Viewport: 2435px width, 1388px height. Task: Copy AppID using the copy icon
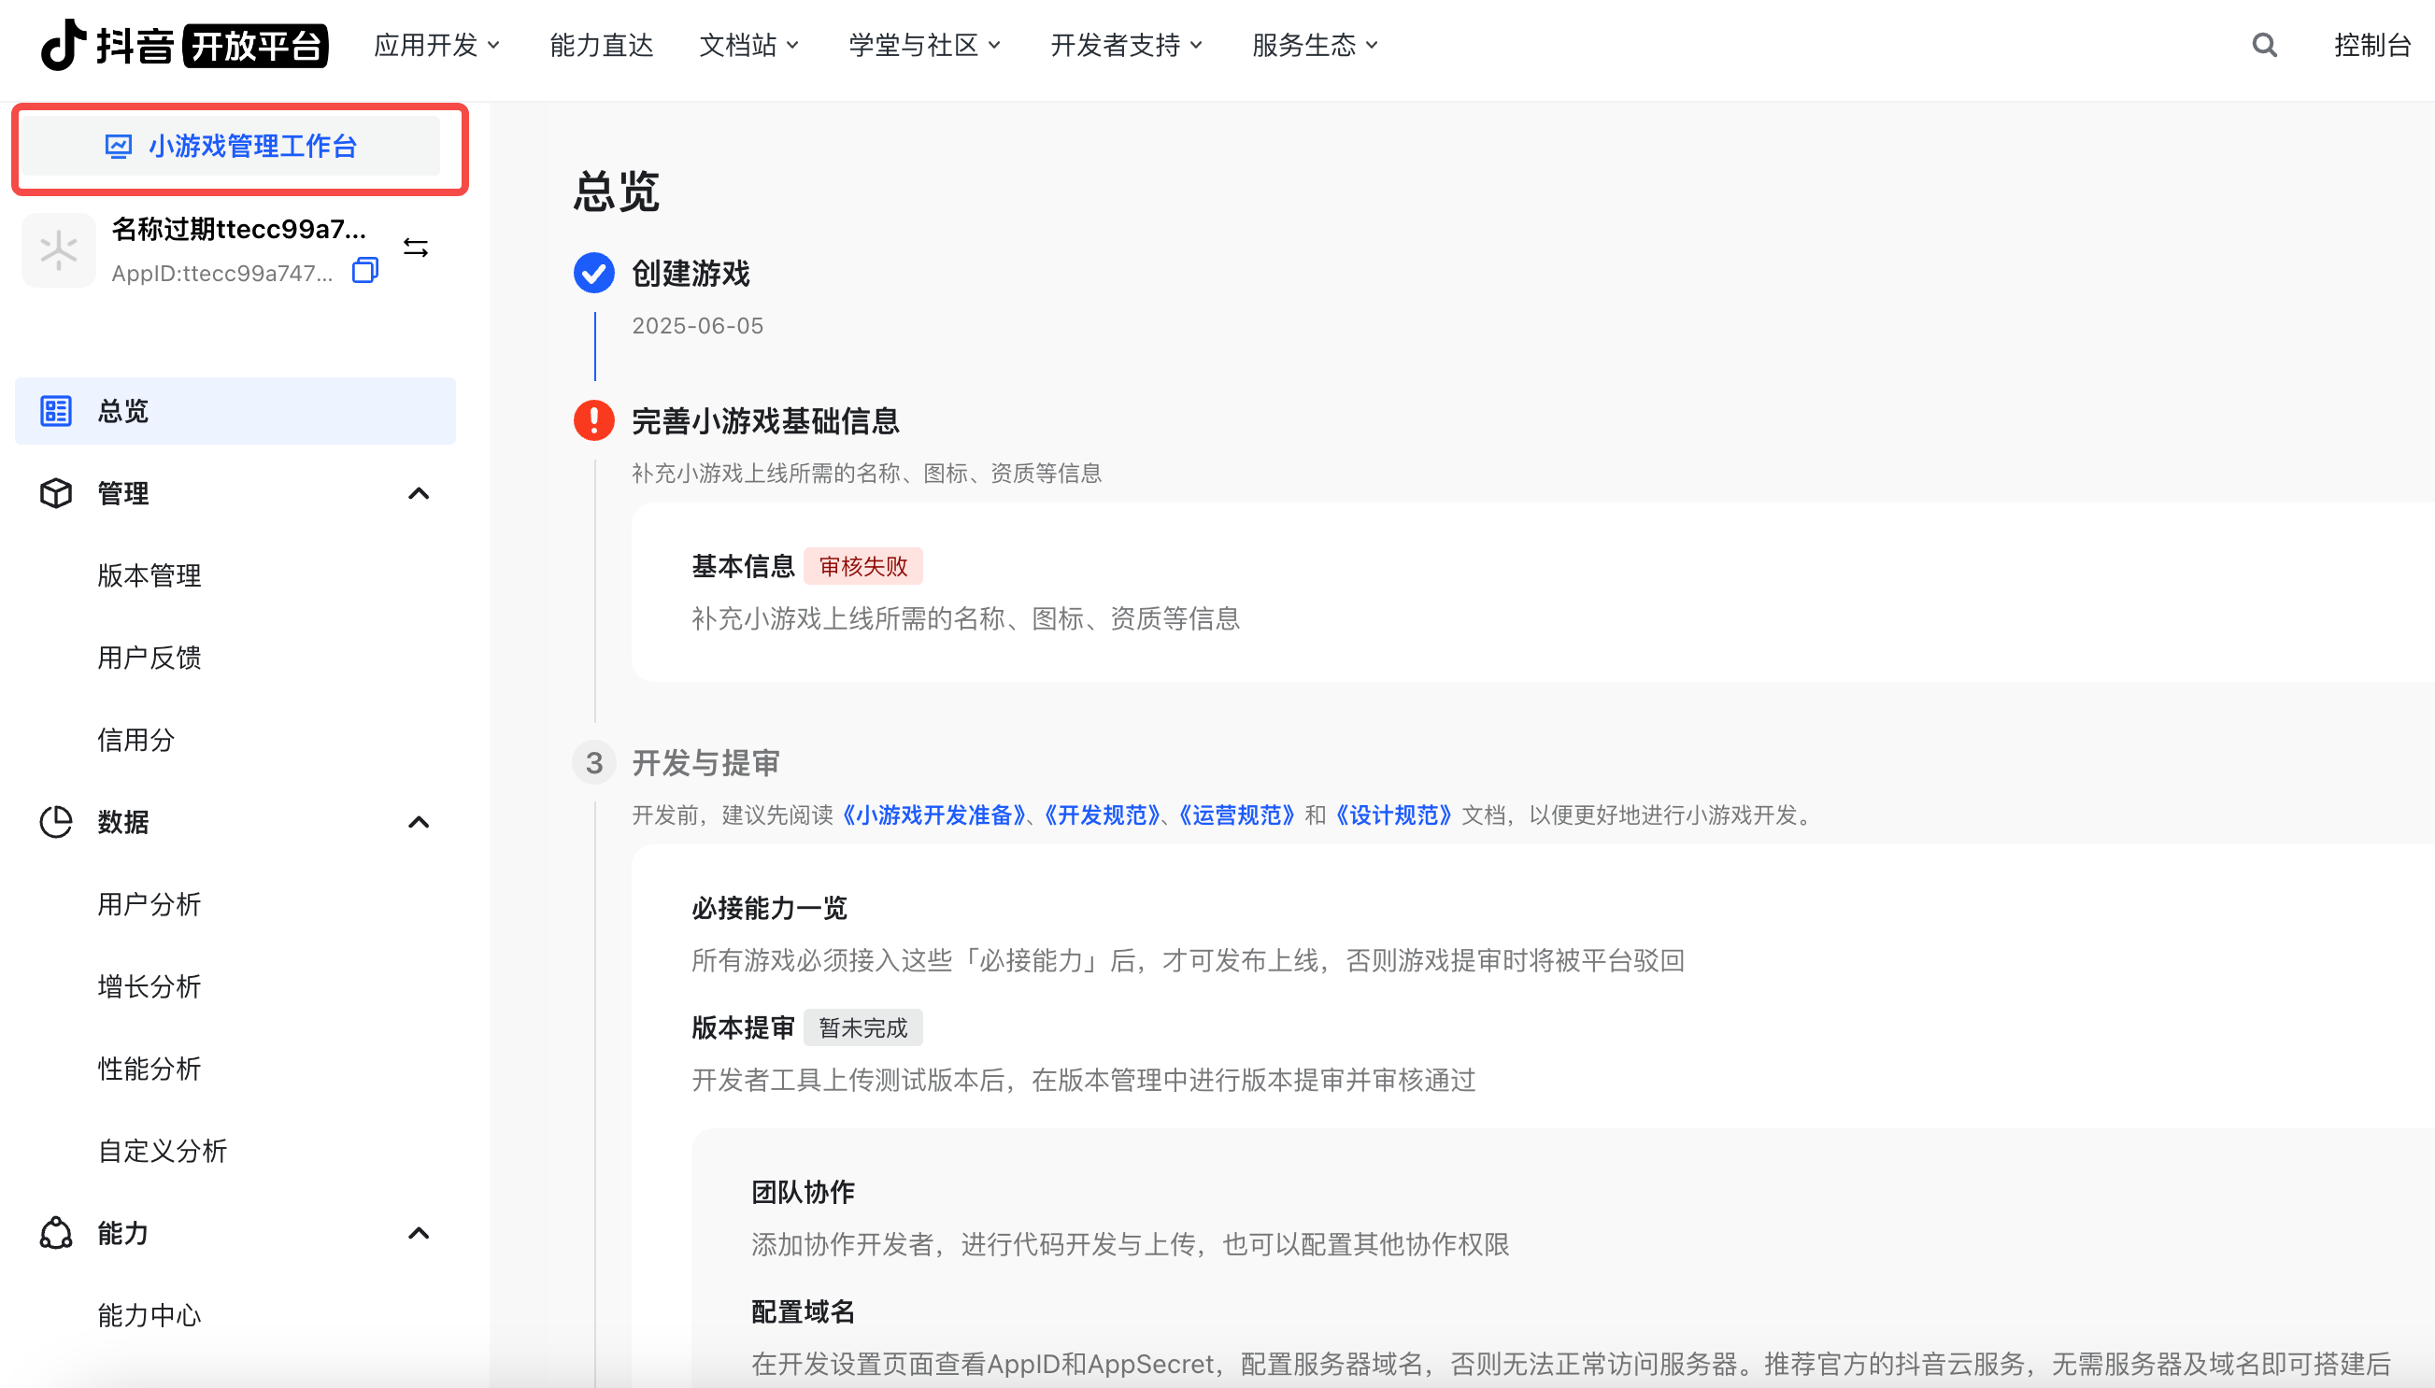(365, 272)
